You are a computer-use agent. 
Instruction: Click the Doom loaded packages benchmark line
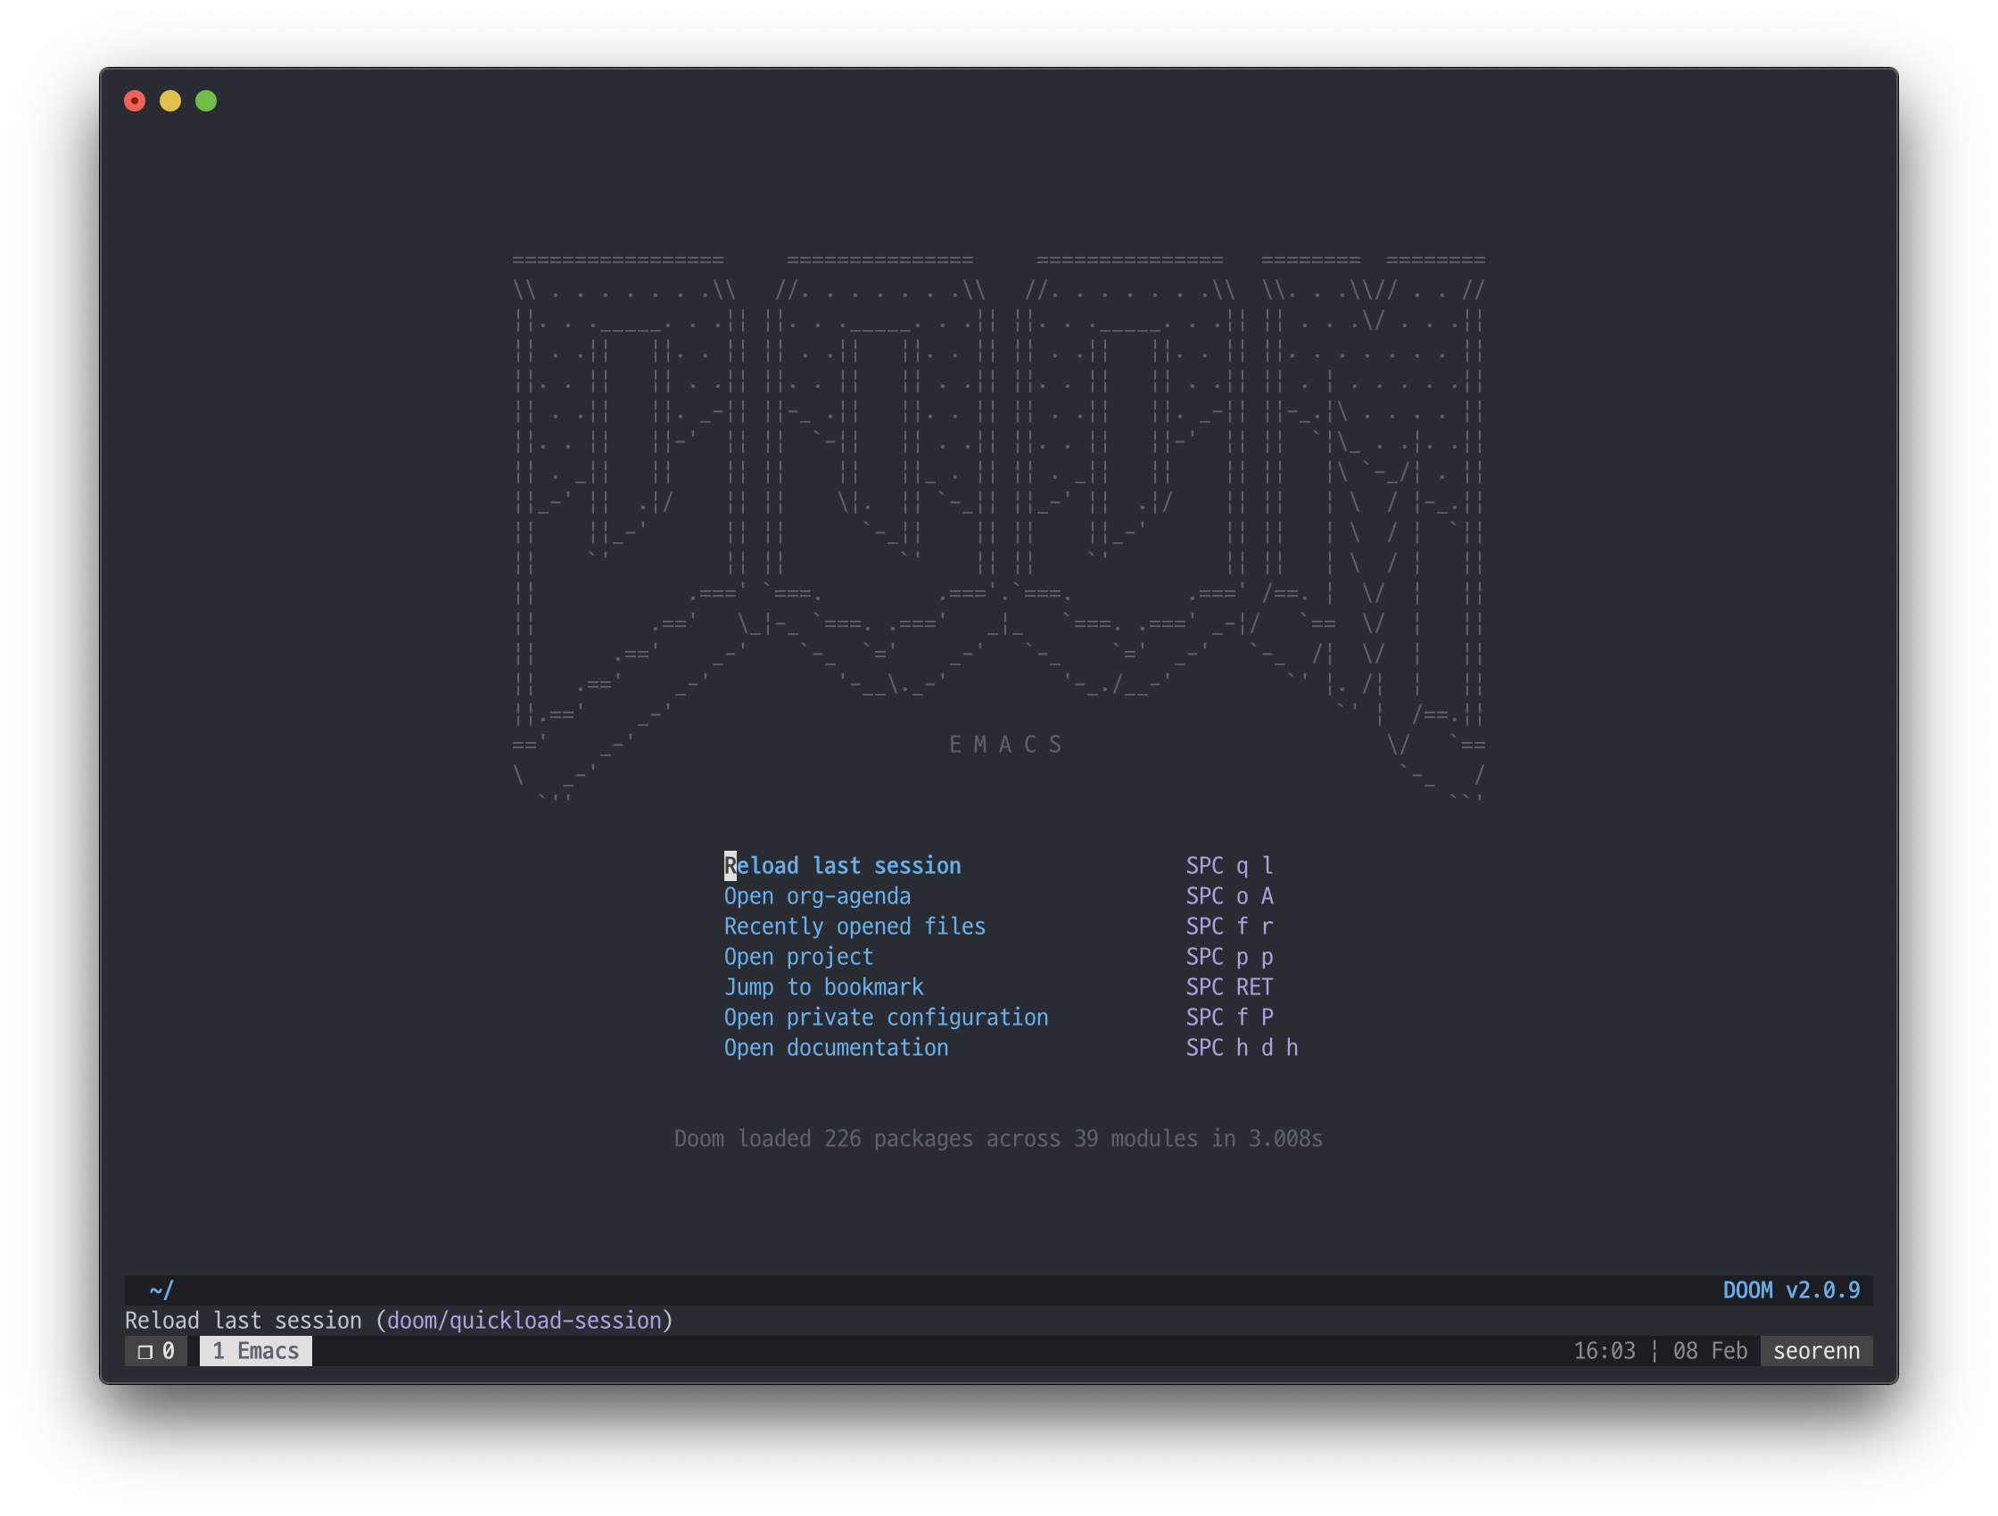click(x=998, y=1139)
